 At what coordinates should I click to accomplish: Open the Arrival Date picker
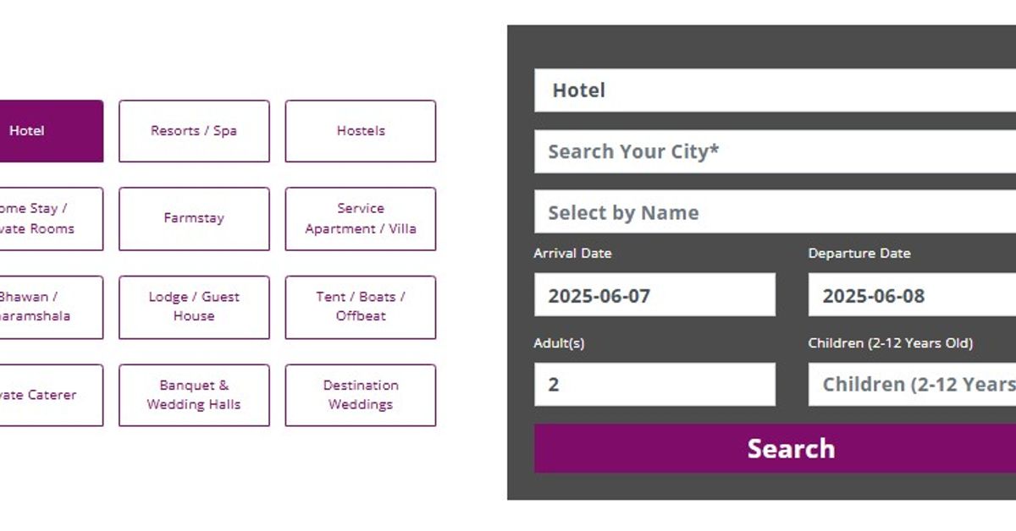[x=654, y=295]
